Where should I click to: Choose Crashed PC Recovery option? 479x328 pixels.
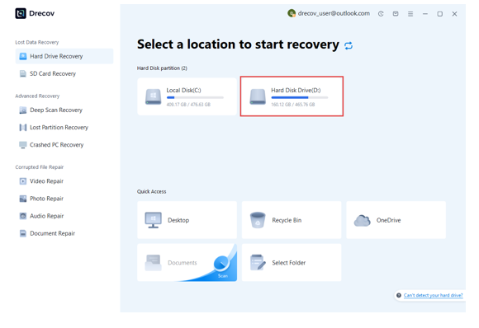coord(64,145)
